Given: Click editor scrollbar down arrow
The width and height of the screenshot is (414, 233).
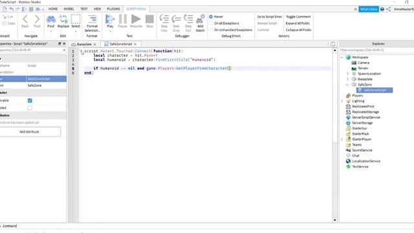Looking at the screenshot, I should point(335,220).
